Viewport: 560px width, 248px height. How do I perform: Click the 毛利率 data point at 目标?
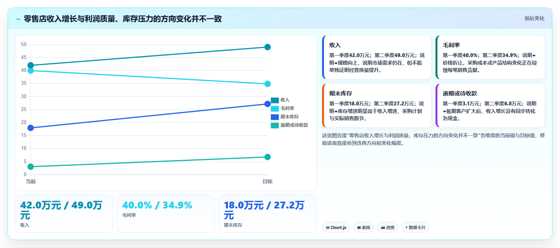[268, 84]
